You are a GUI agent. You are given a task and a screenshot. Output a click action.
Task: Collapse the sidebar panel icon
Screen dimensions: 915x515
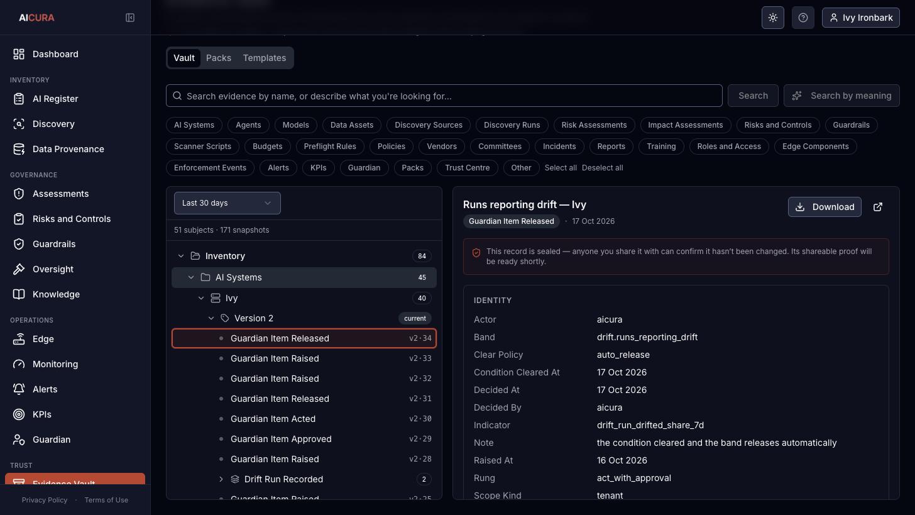130,18
